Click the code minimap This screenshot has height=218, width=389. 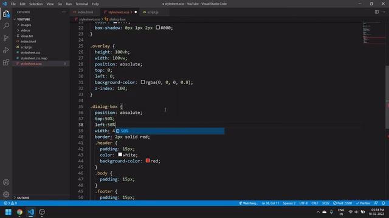(x=374, y=33)
